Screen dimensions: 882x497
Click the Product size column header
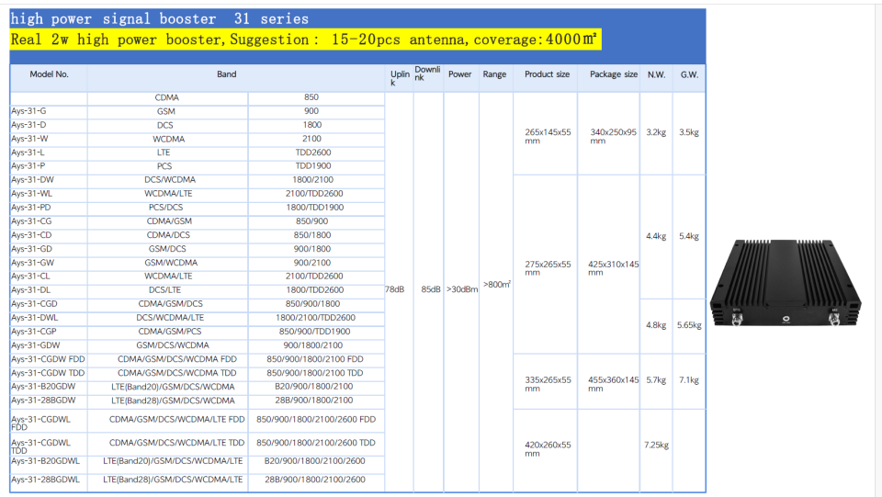pos(547,74)
